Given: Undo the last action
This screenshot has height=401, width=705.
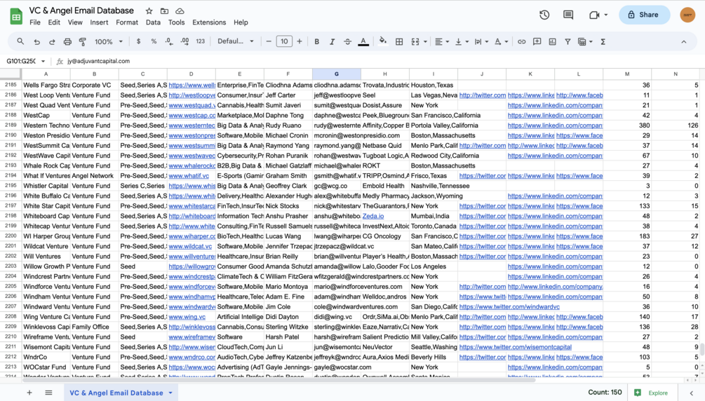Looking at the screenshot, I should pos(37,41).
